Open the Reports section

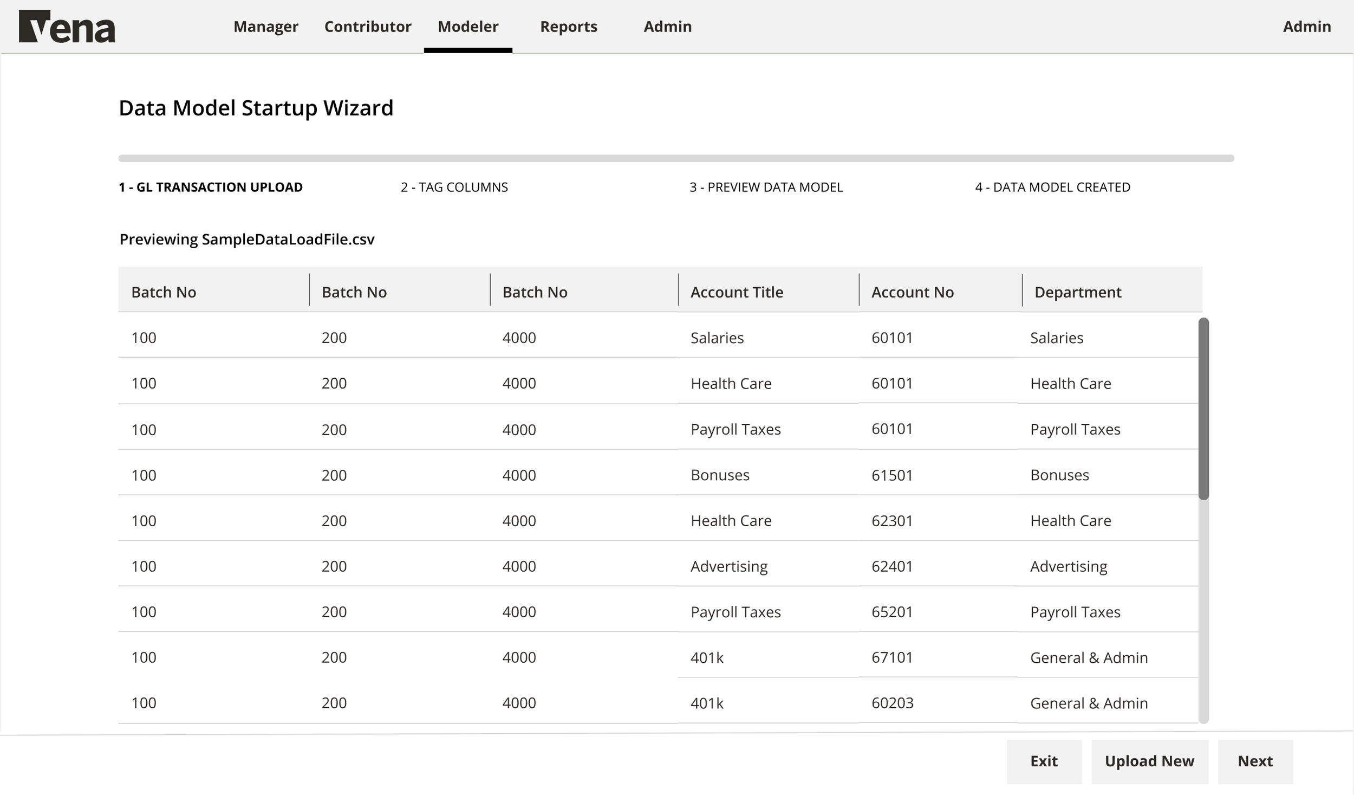[569, 26]
